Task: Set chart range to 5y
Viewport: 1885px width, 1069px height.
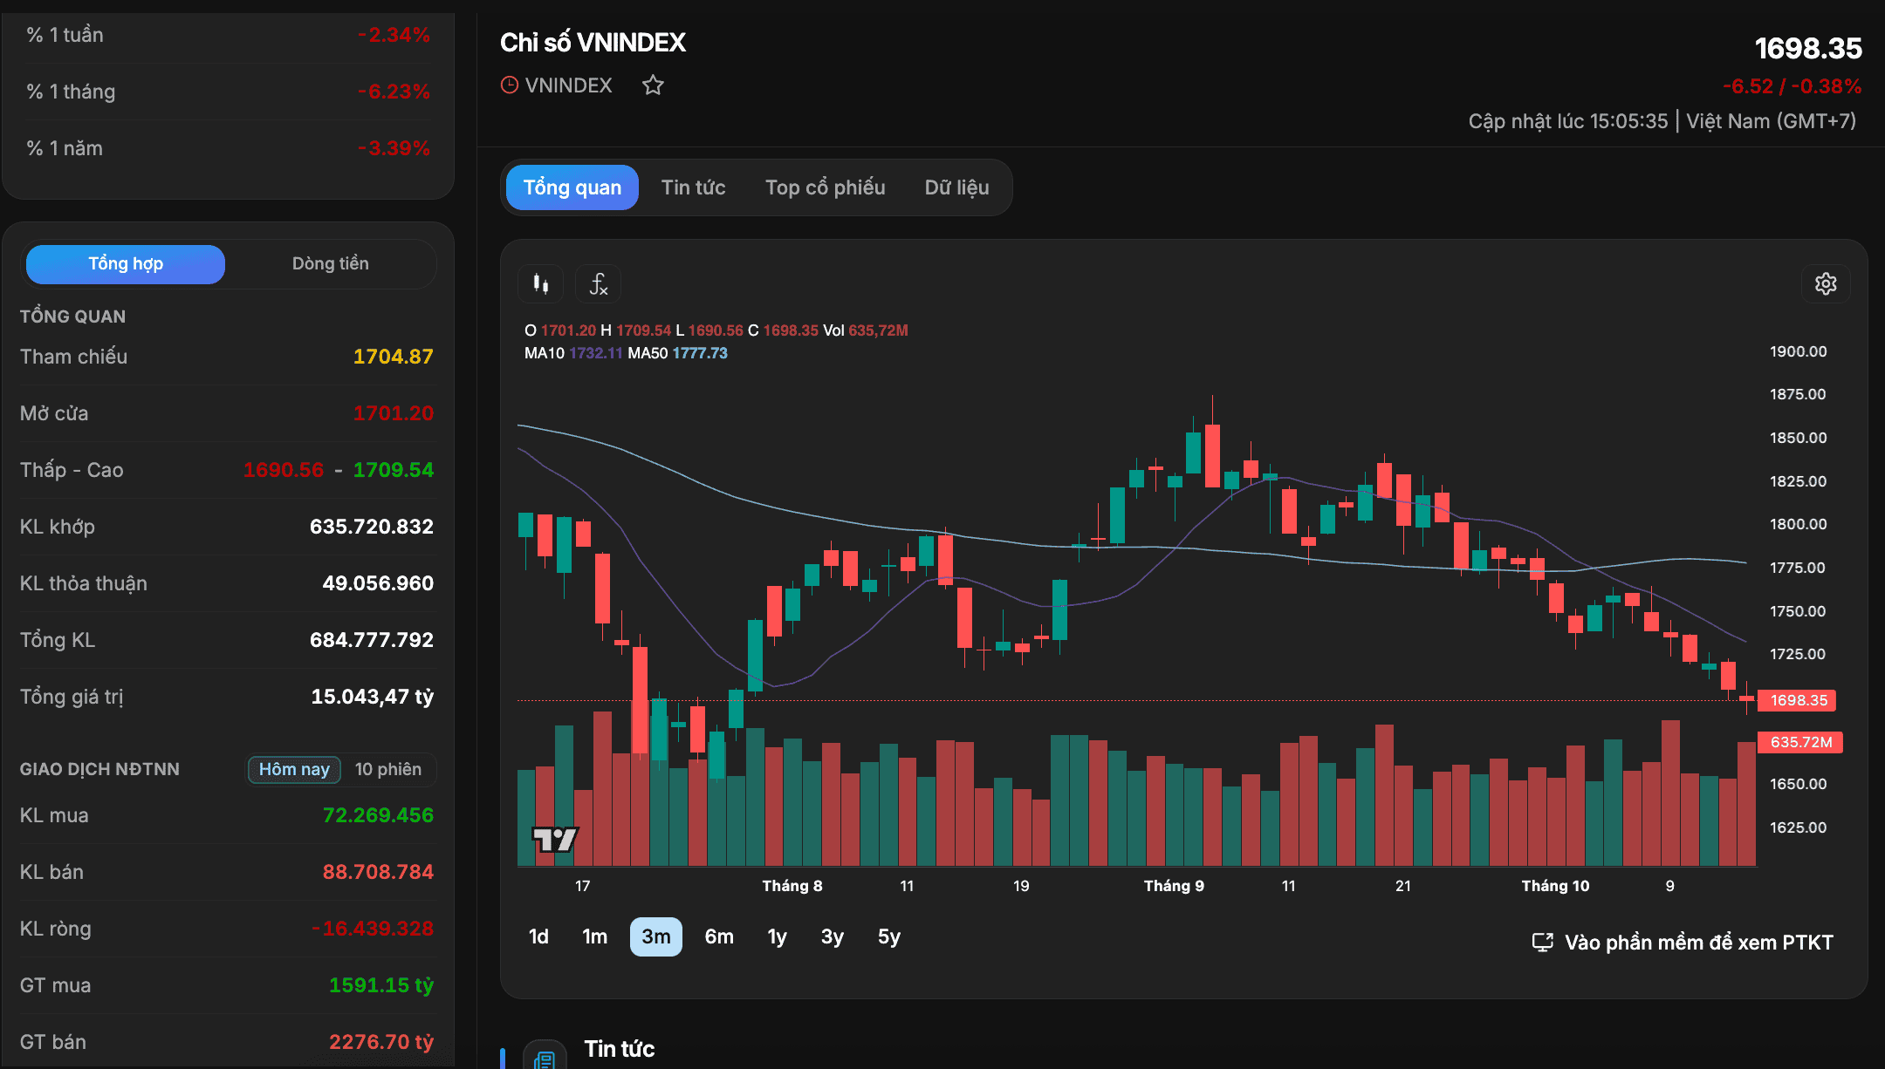Action: 889,936
